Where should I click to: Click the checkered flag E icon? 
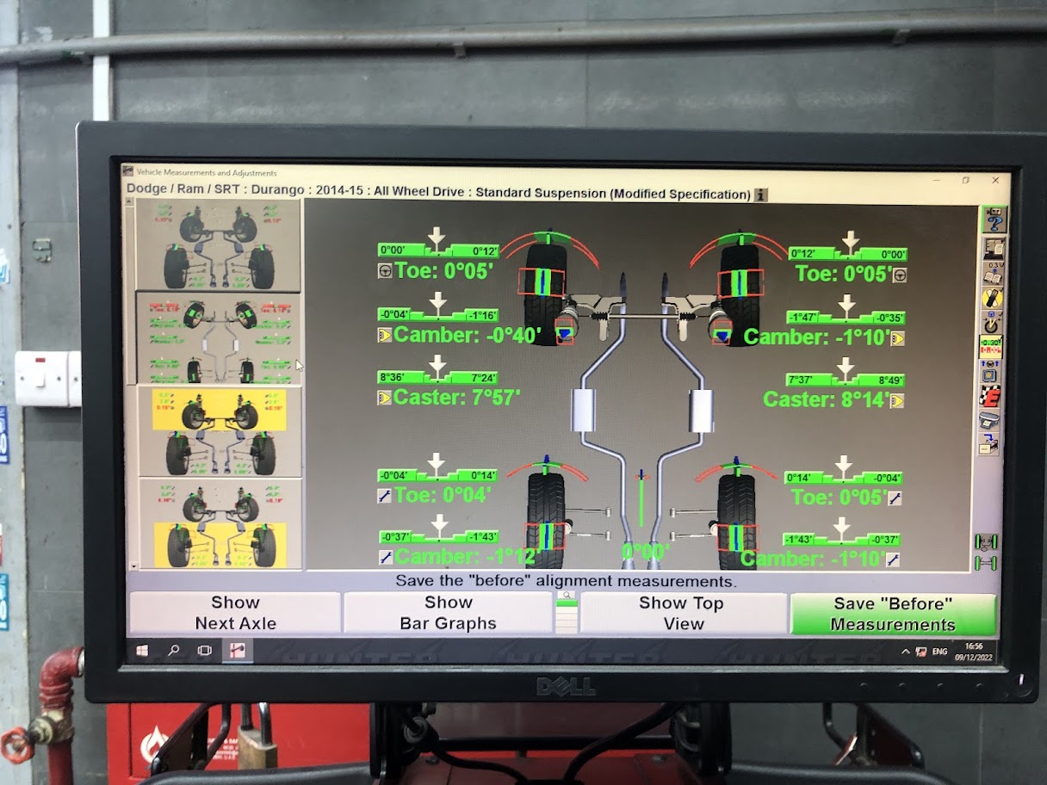(990, 398)
